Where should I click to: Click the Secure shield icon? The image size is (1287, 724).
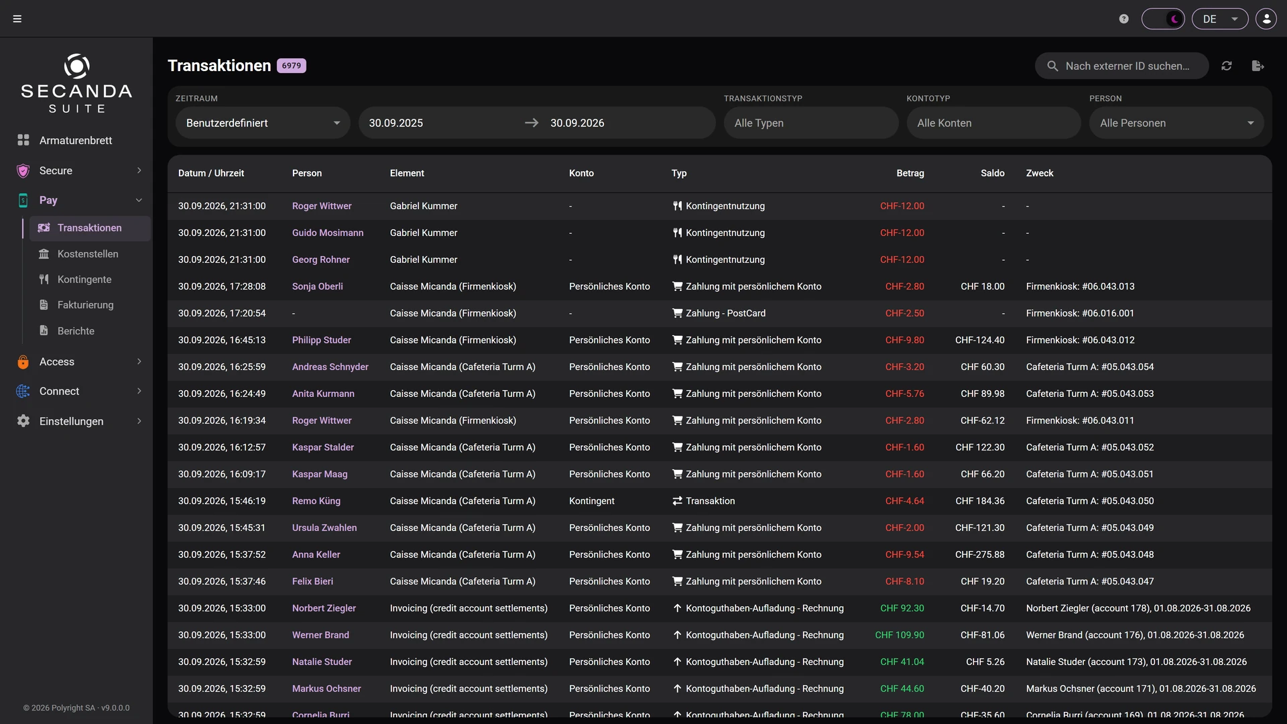coord(23,170)
